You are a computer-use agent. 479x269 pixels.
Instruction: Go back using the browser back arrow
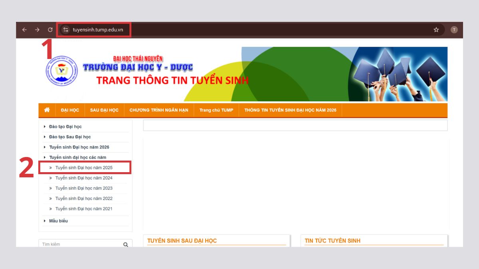24,30
